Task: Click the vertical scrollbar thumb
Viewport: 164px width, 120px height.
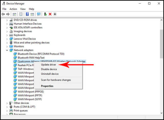Action: 161,44
